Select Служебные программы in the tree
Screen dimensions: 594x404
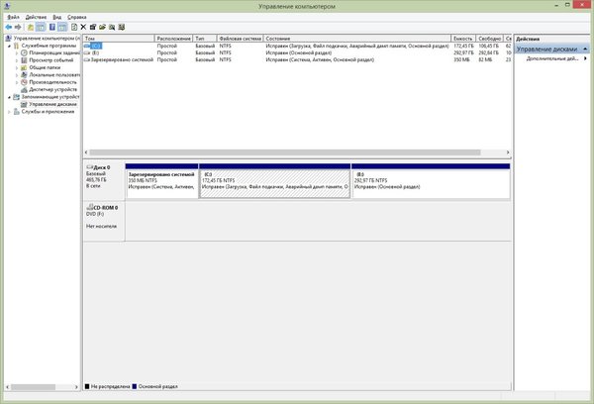[49, 46]
